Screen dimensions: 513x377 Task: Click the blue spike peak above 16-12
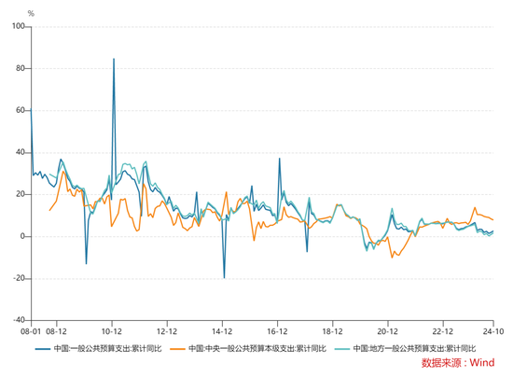point(280,159)
